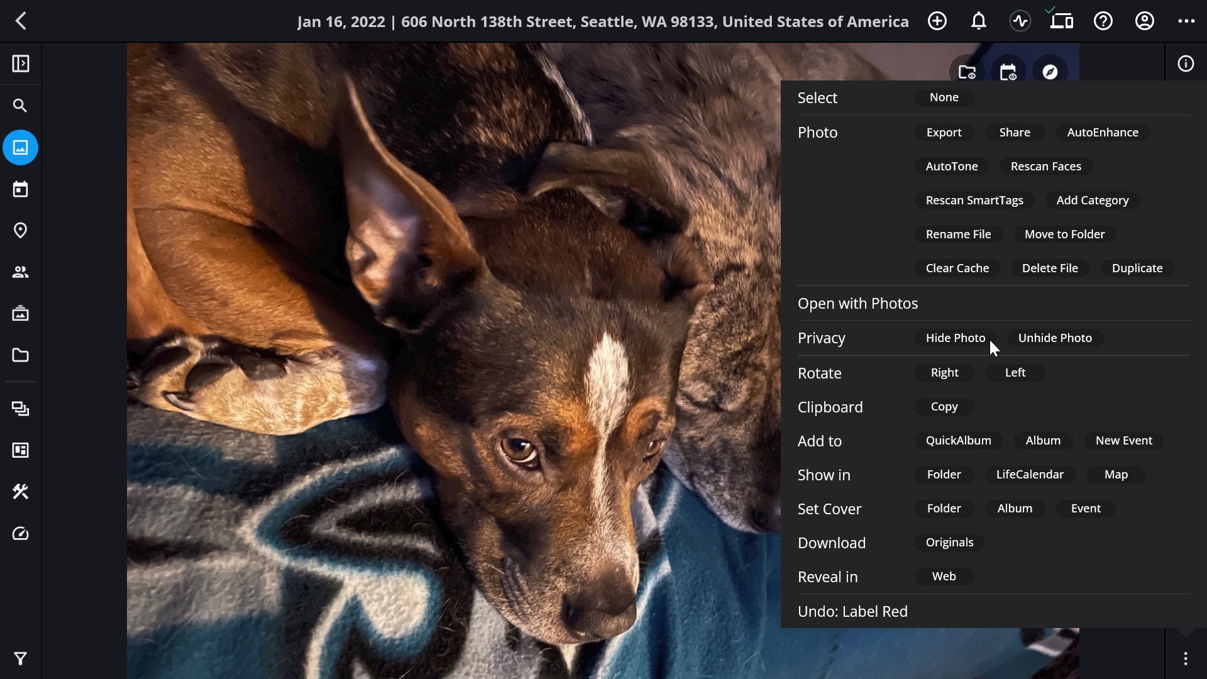Reveal photo in Web

click(944, 577)
